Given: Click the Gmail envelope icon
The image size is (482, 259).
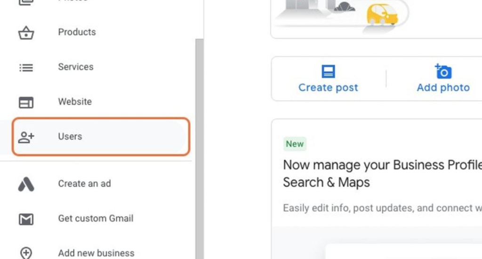Looking at the screenshot, I should [26, 219].
